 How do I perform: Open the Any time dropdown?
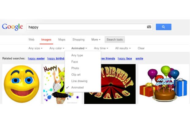click(101, 48)
